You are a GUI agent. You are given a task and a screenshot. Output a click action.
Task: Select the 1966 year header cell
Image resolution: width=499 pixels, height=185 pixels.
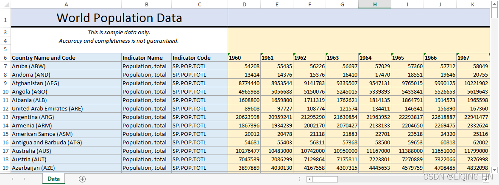pos(440,58)
